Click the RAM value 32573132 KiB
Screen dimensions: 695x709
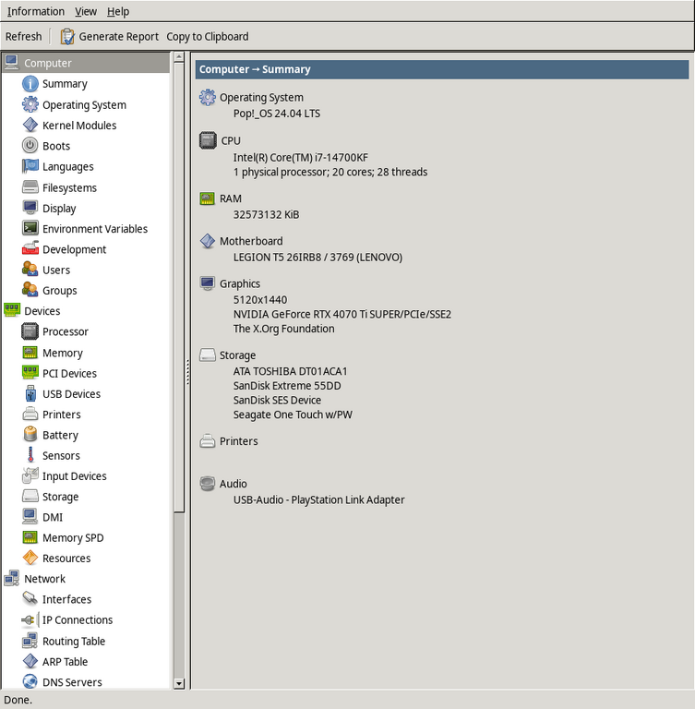click(267, 214)
